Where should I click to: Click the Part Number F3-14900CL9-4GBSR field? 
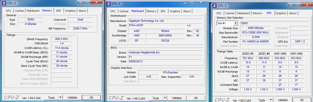tap(255, 42)
